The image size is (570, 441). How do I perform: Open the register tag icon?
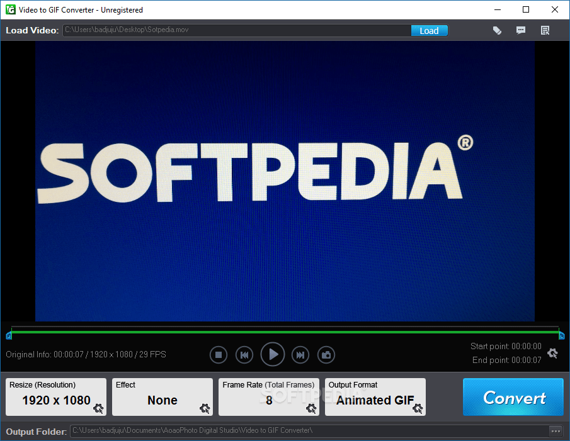click(x=497, y=30)
